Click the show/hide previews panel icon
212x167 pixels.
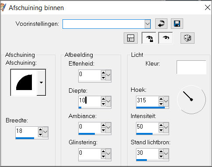click(x=131, y=38)
